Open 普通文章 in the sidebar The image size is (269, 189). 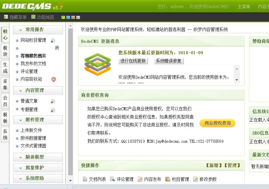pos(29,101)
